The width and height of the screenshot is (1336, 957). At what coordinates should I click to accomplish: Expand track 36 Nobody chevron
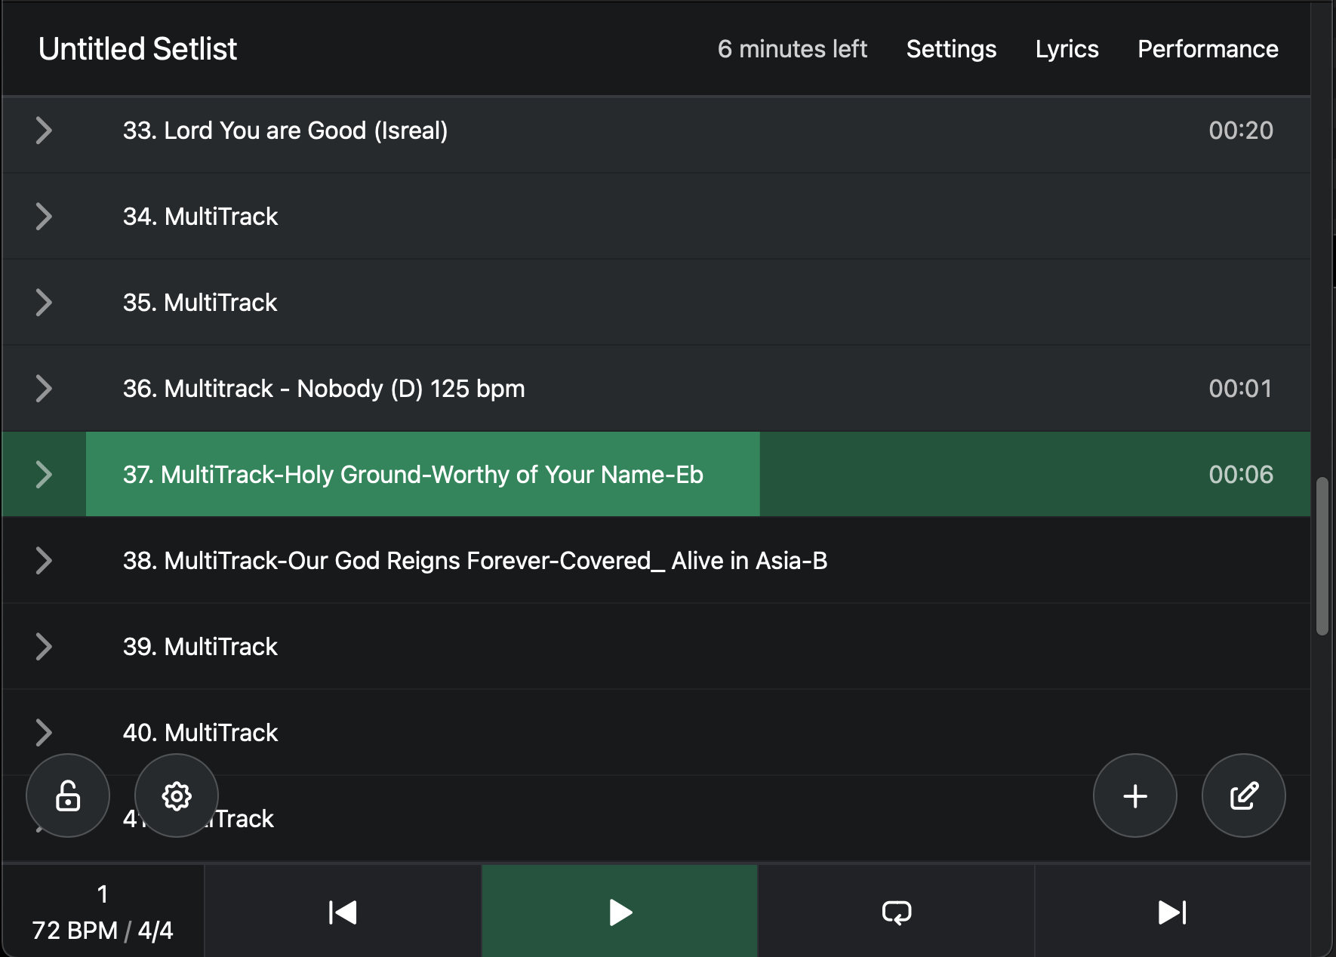(x=44, y=389)
